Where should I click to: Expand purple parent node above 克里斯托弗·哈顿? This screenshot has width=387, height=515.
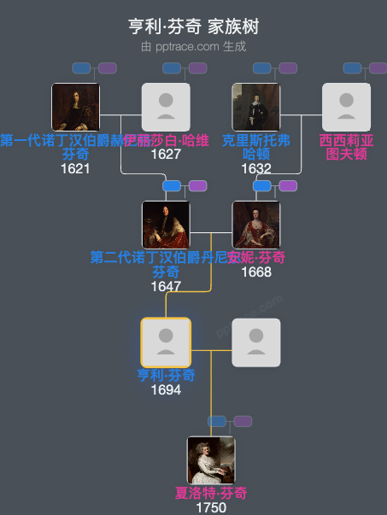coord(288,68)
